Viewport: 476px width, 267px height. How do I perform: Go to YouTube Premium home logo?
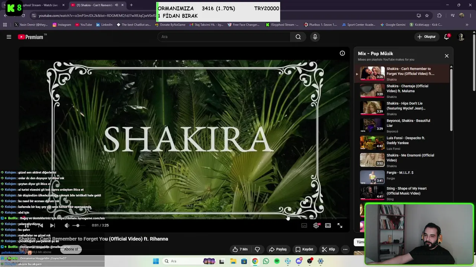(30, 37)
